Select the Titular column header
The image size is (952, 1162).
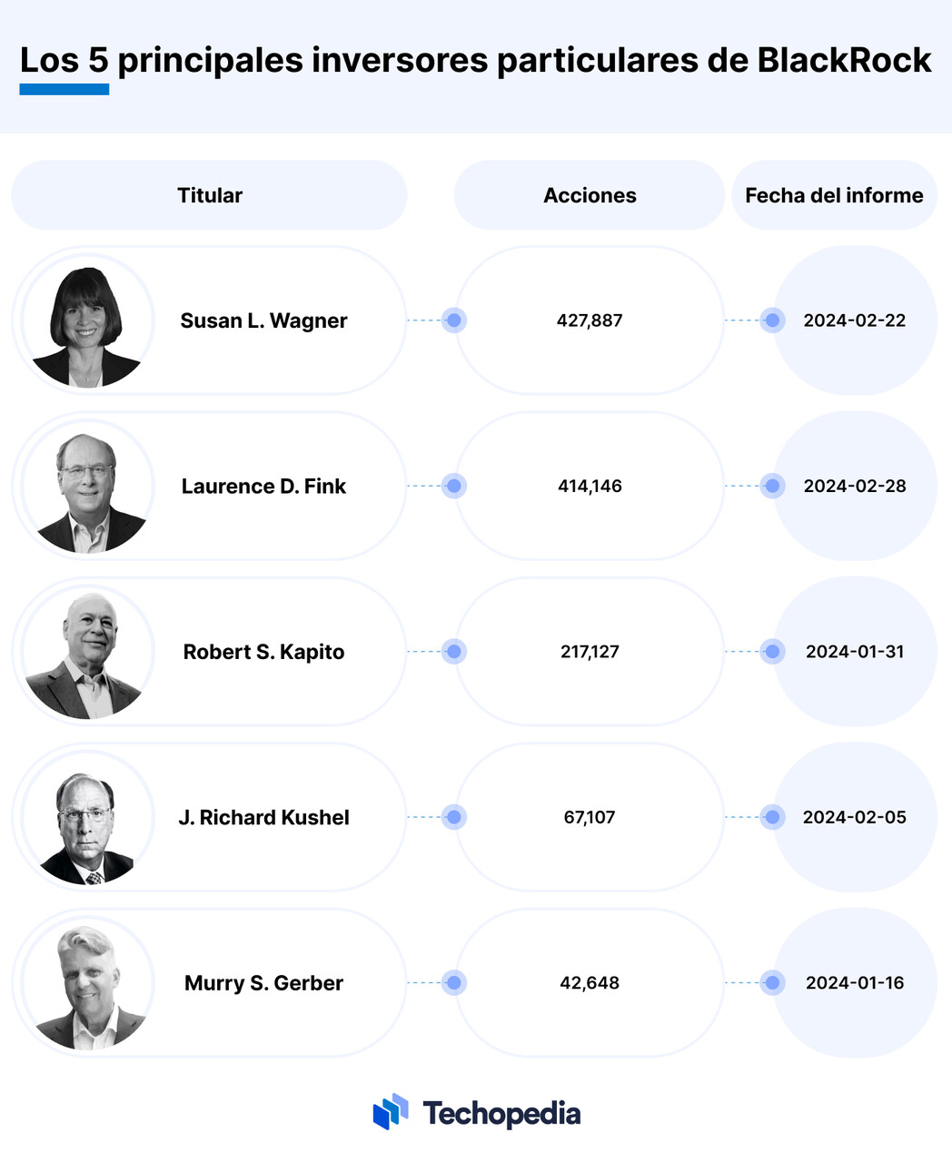tap(209, 195)
